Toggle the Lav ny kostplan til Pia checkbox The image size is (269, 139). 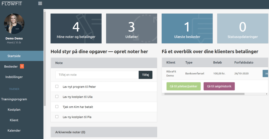(x=57, y=117)
